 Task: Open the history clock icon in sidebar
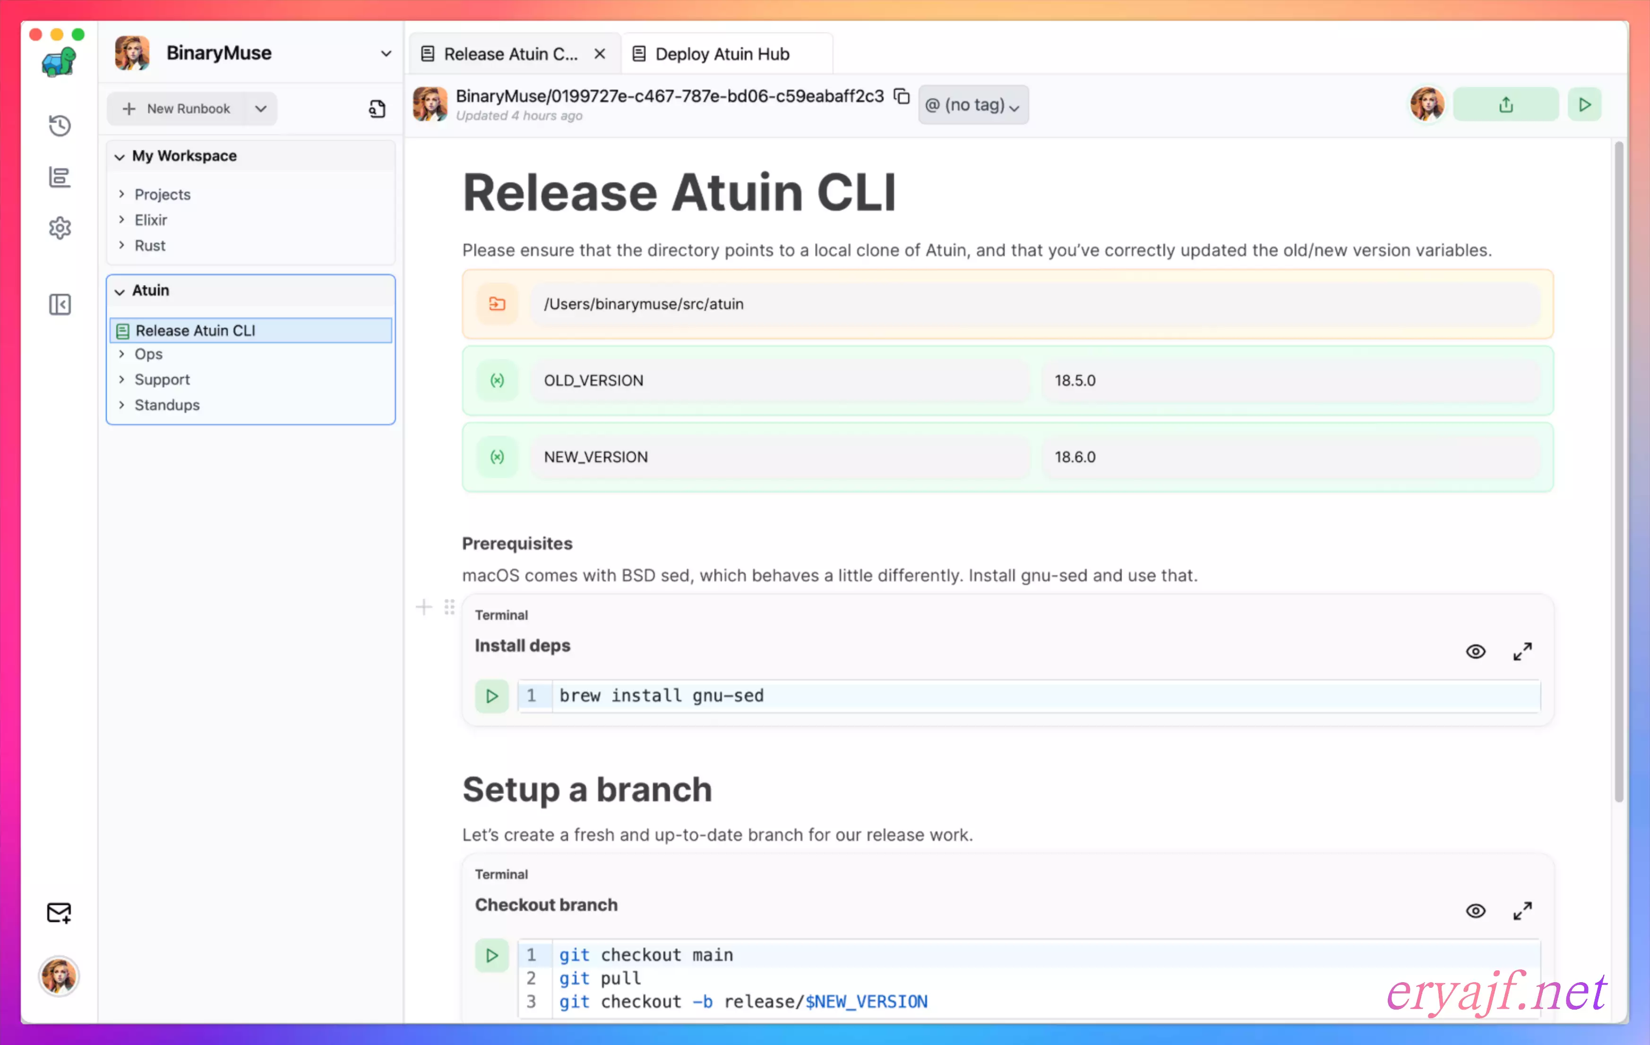pyautogui.click(x=60, y=125)
